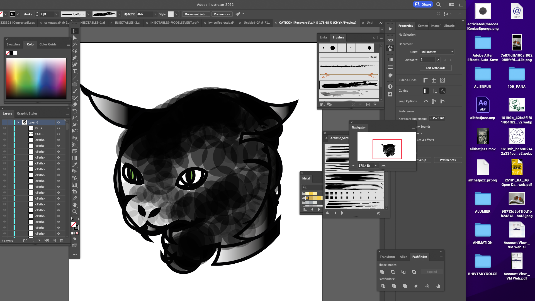
Task: Toggle Show Guides icon in Guides row
Action: [x=425, y=91]
